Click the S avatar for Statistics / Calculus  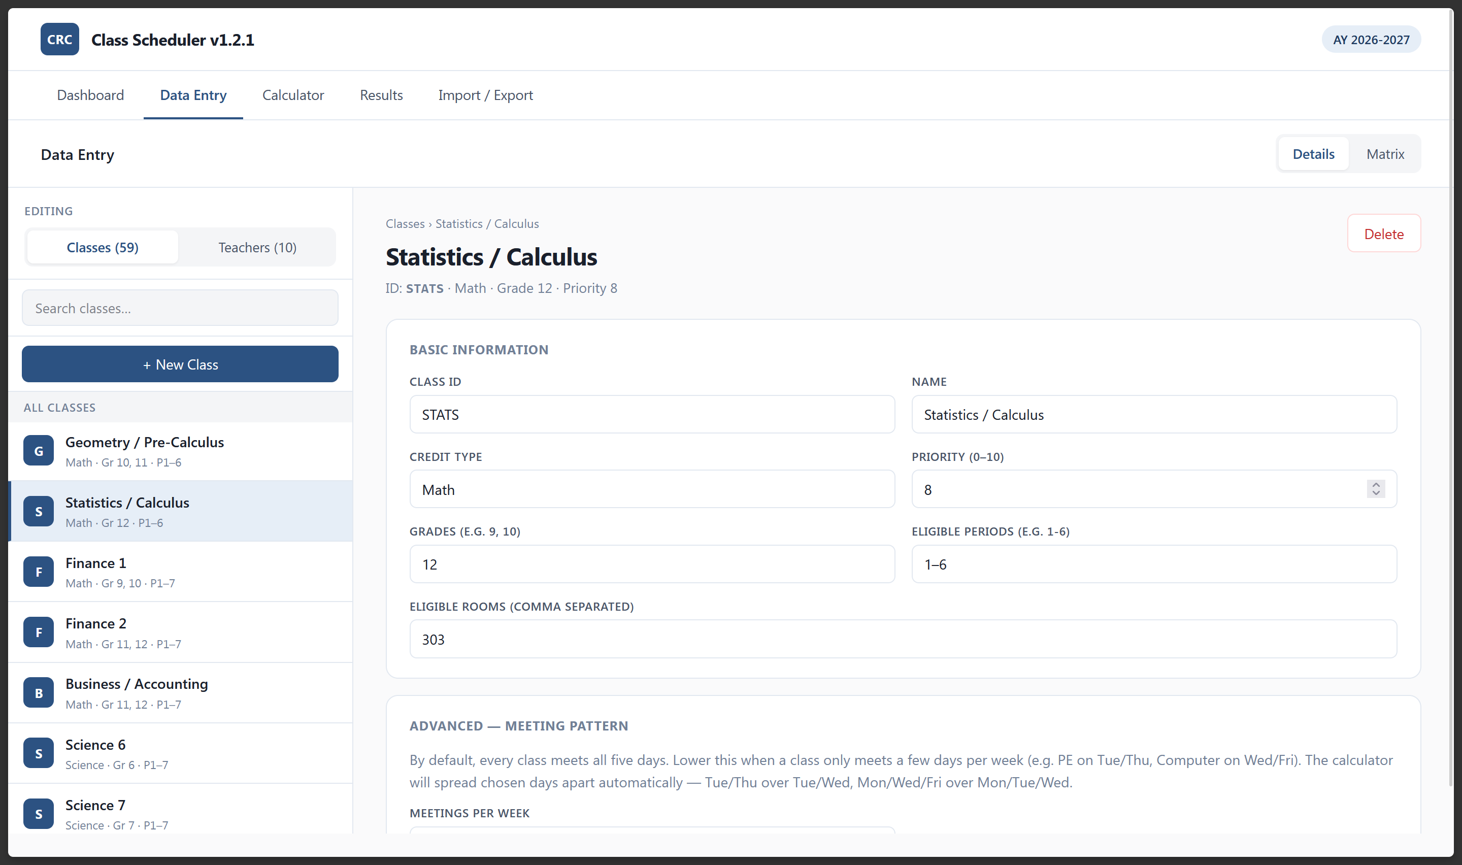39,511
